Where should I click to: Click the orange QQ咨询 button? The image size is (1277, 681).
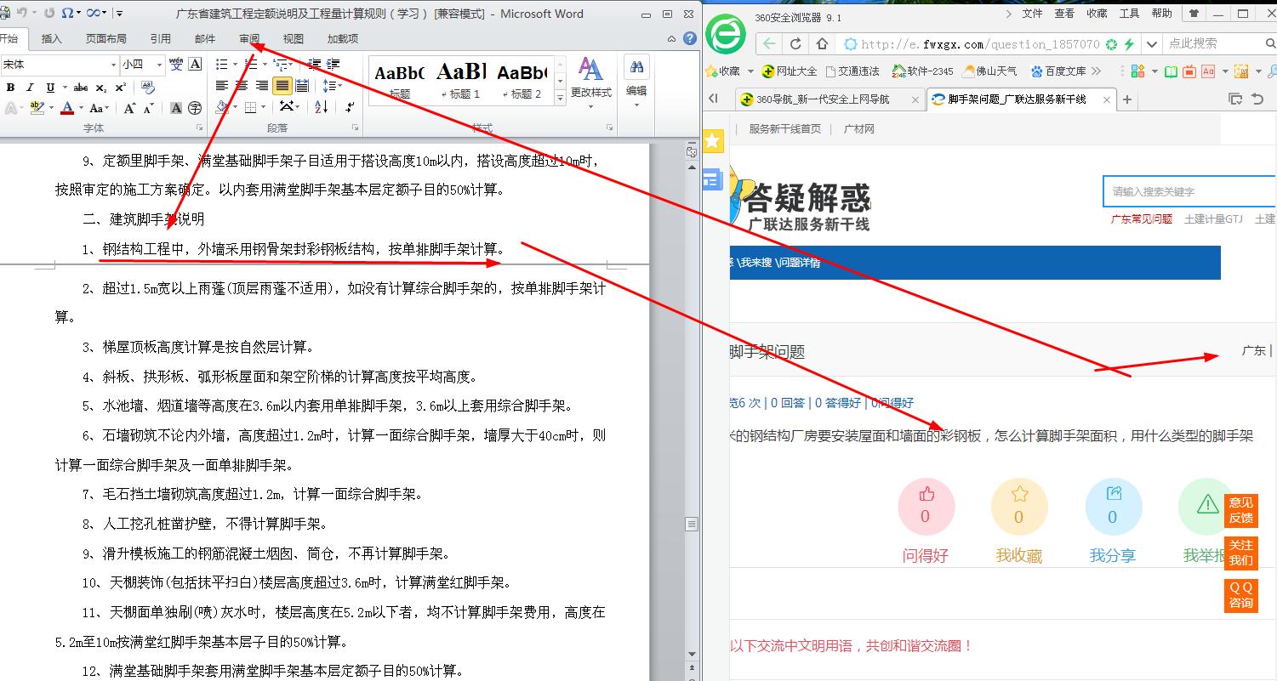(x=1240, y=595)
